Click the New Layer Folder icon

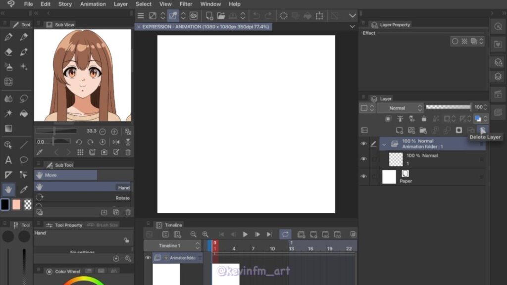[423, 130]
